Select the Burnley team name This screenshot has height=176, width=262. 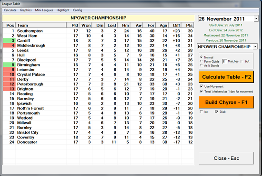pos(24,128)
